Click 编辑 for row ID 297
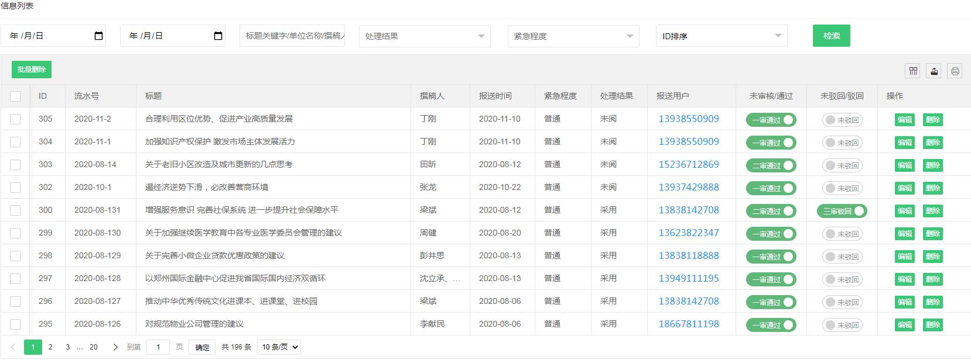Image resolution: width=971 pixels, height=360 pixels. click(905, 279)
